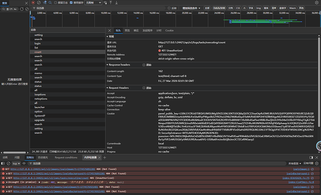321x195 pixels.
Task: Toggle the network filter funnel icon
Action: pyautogui.click(x=46, y=3)
